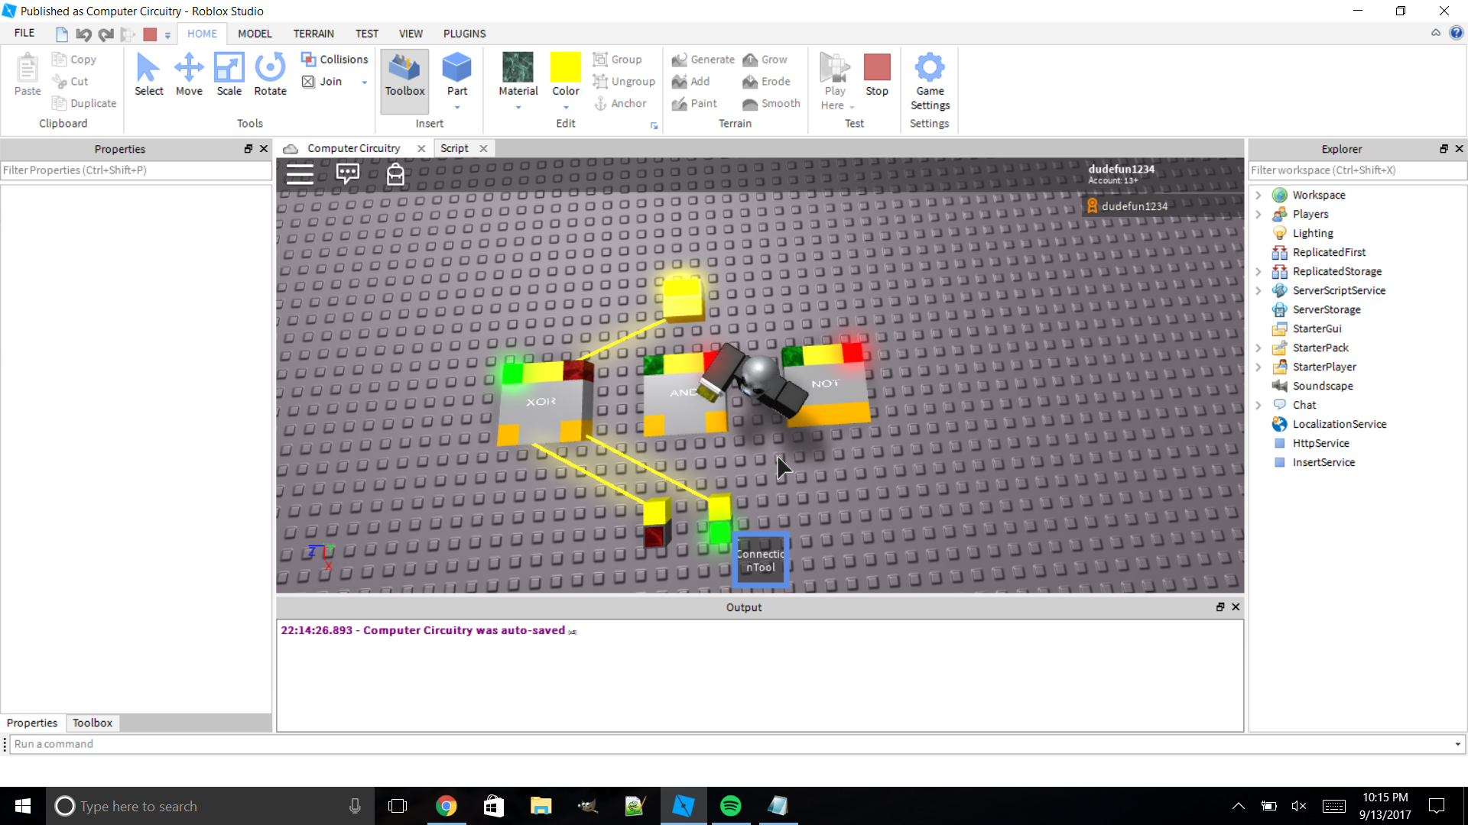Click Copy in Clipboard section
The width and height of the screenshot is (1468, 825).
tap(74, 60)
